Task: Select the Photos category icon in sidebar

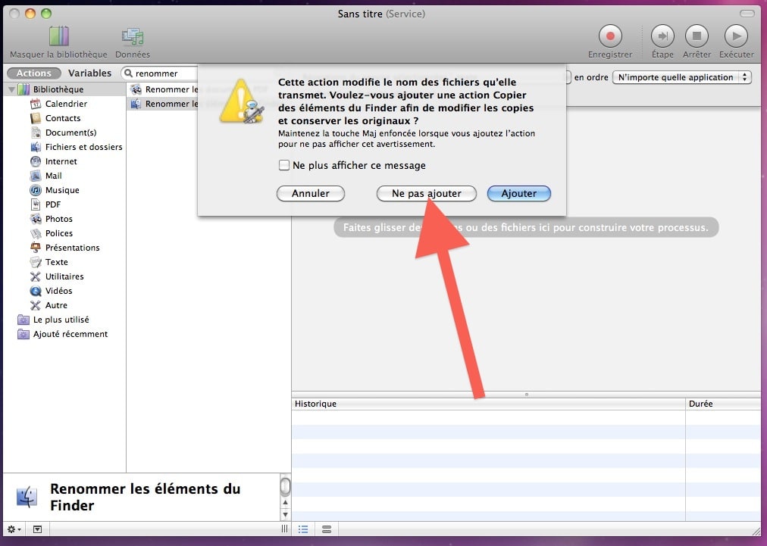Action: pos(35,219)
